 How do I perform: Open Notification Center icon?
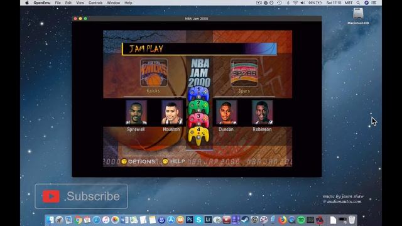click(374, 3)
